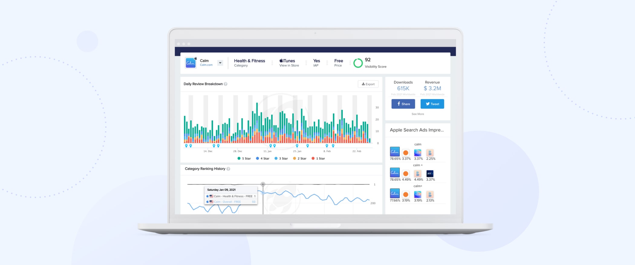The image size is (635, 265).
Task: Click the Calm app icon in the header
Action: [190, 63]
